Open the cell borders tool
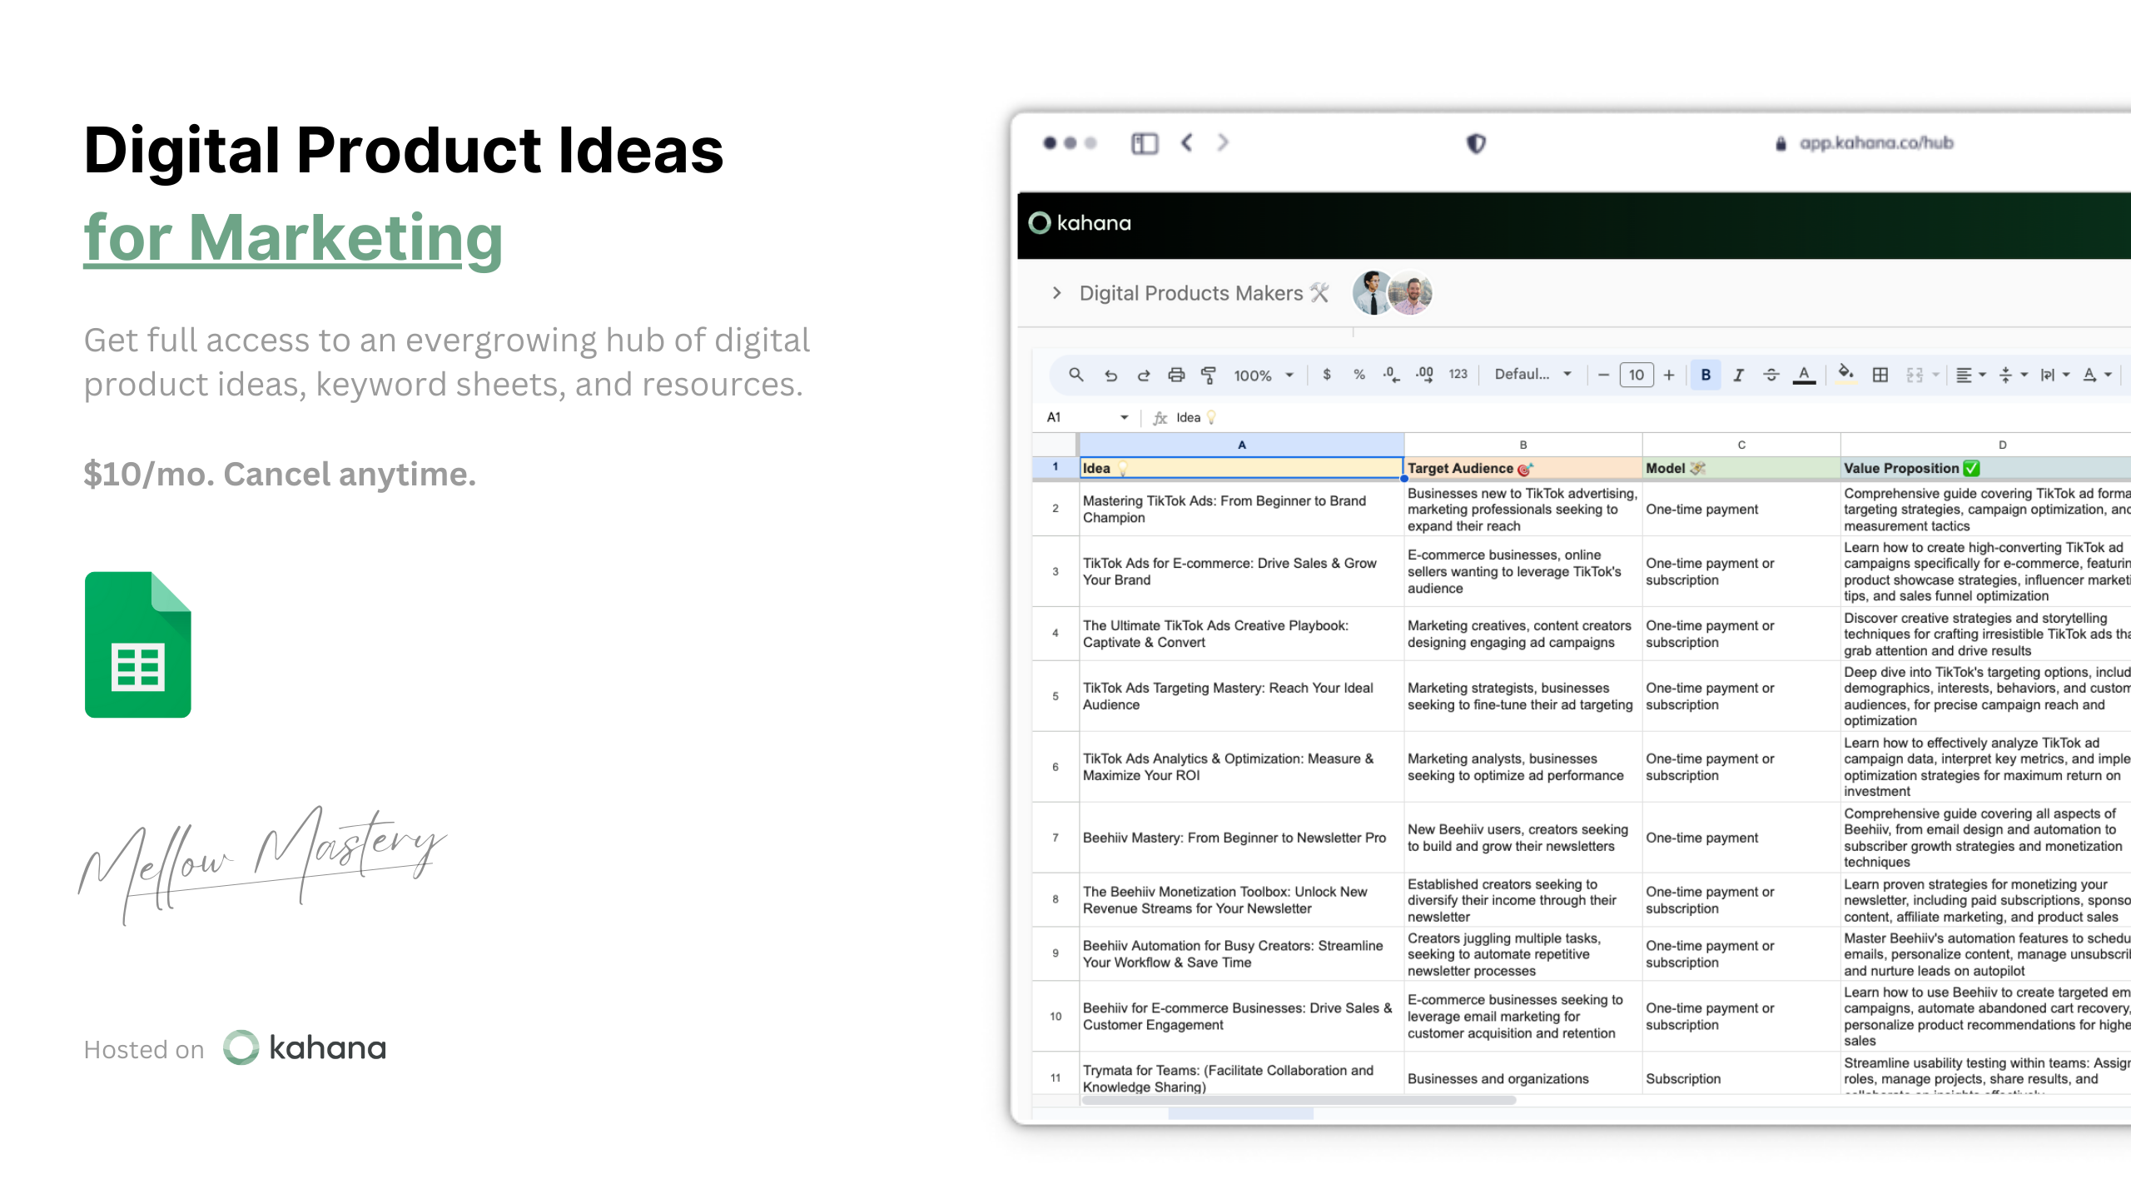Screen dimensions: 2131x1199 click(1880, 375)
